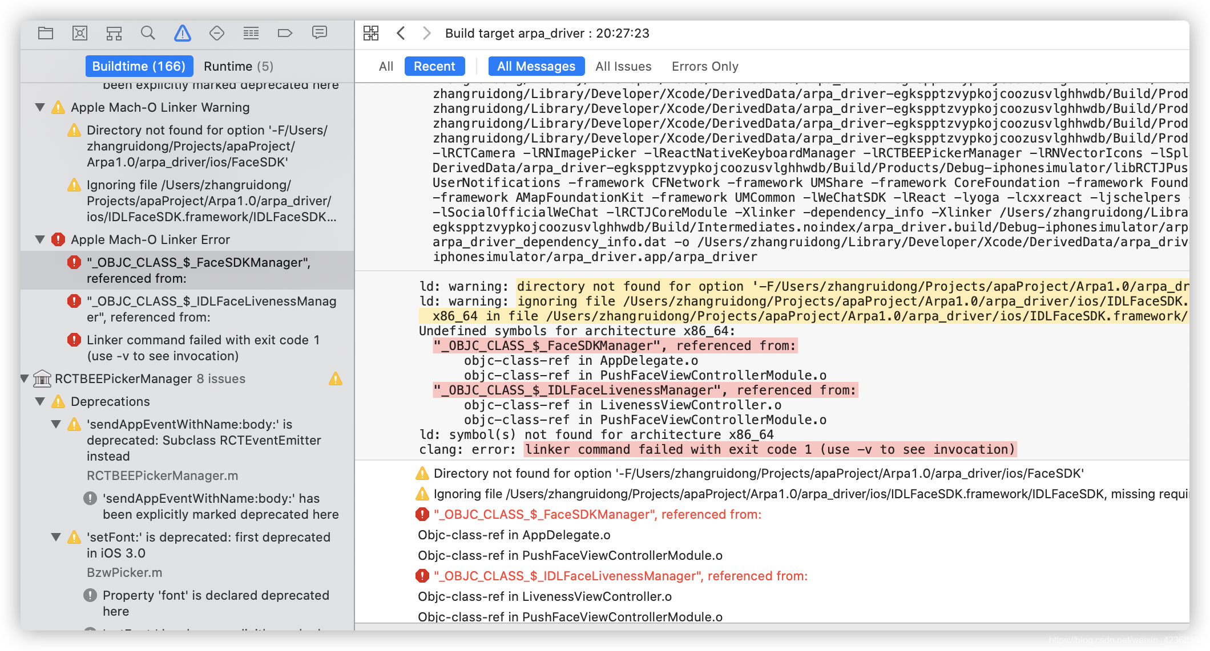Go back with the left chevron
1210x651 pixels.
[401, 33]
